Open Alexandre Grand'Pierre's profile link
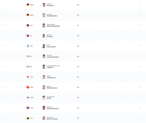 click(53, 25)
